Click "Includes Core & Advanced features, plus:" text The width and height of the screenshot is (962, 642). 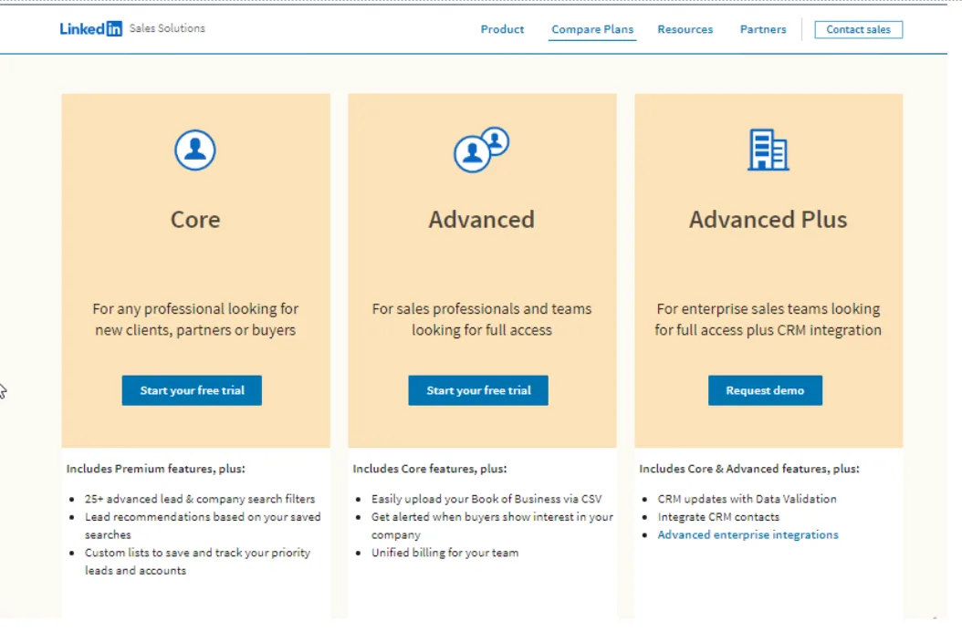click(x=749, y=469)
